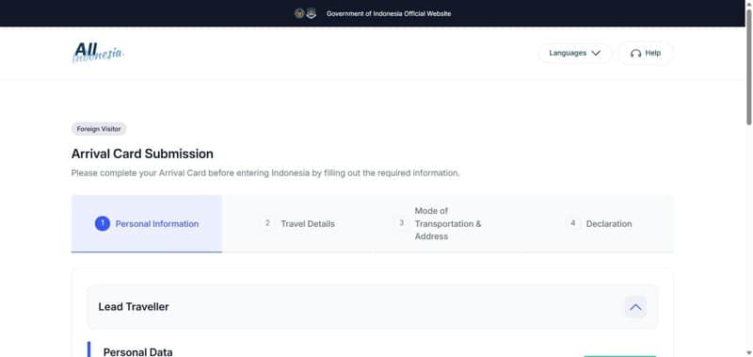The image size is (753, 357).
Task: Collapse the Lead Traveller section chevron
Action: coord(635,307)
